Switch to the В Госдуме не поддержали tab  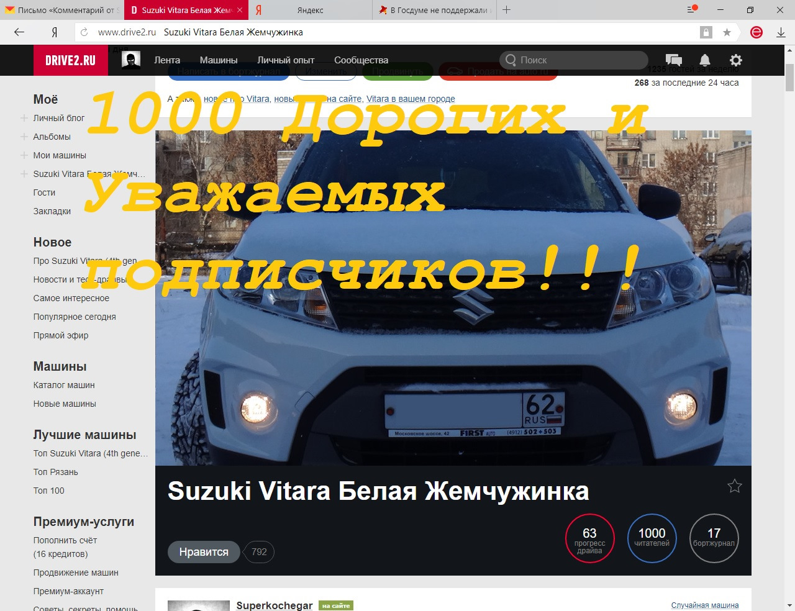point(435,10)
